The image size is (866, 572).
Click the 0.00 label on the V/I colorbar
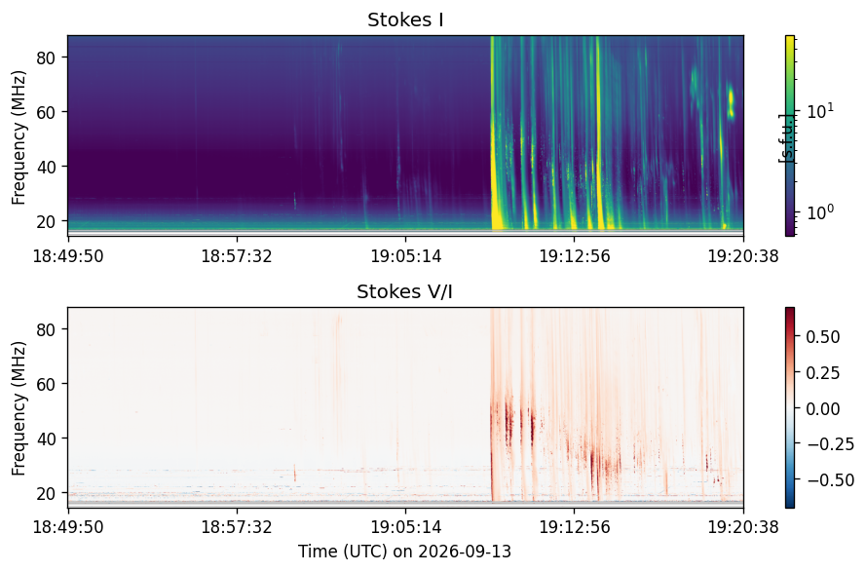coord(823,408)
